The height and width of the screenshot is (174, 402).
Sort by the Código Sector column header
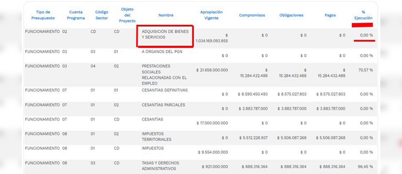point(101,15)
